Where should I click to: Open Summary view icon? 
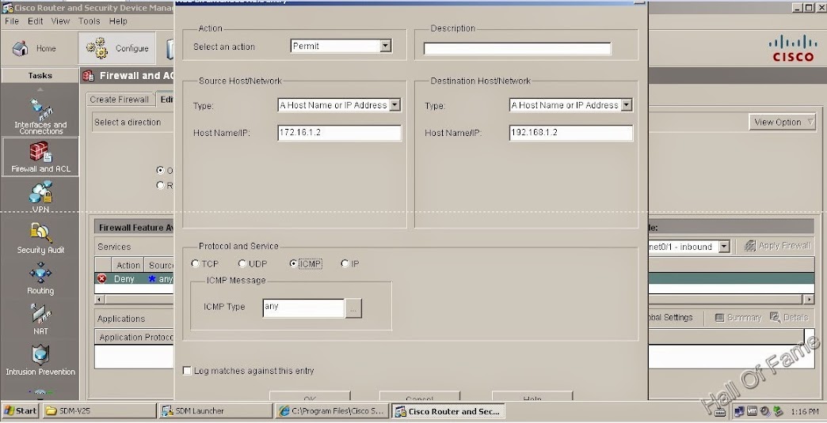737,318
